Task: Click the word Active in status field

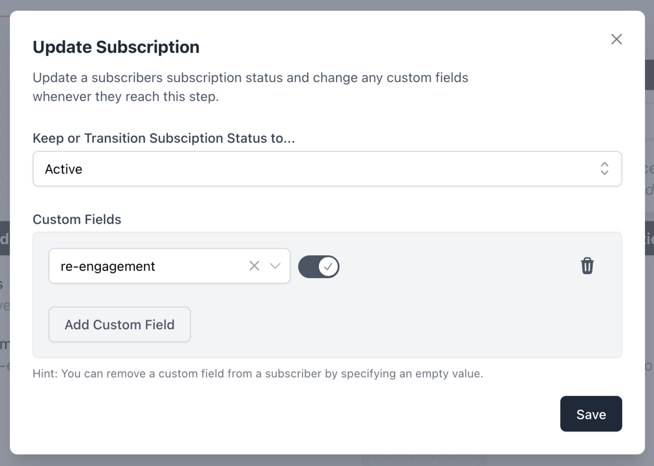Action: 63,169
